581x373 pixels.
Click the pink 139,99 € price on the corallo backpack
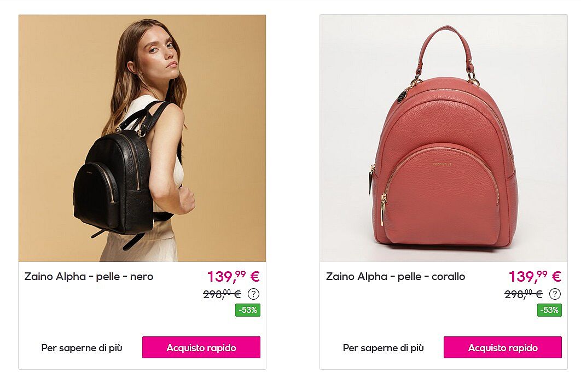tap(535, 276)
